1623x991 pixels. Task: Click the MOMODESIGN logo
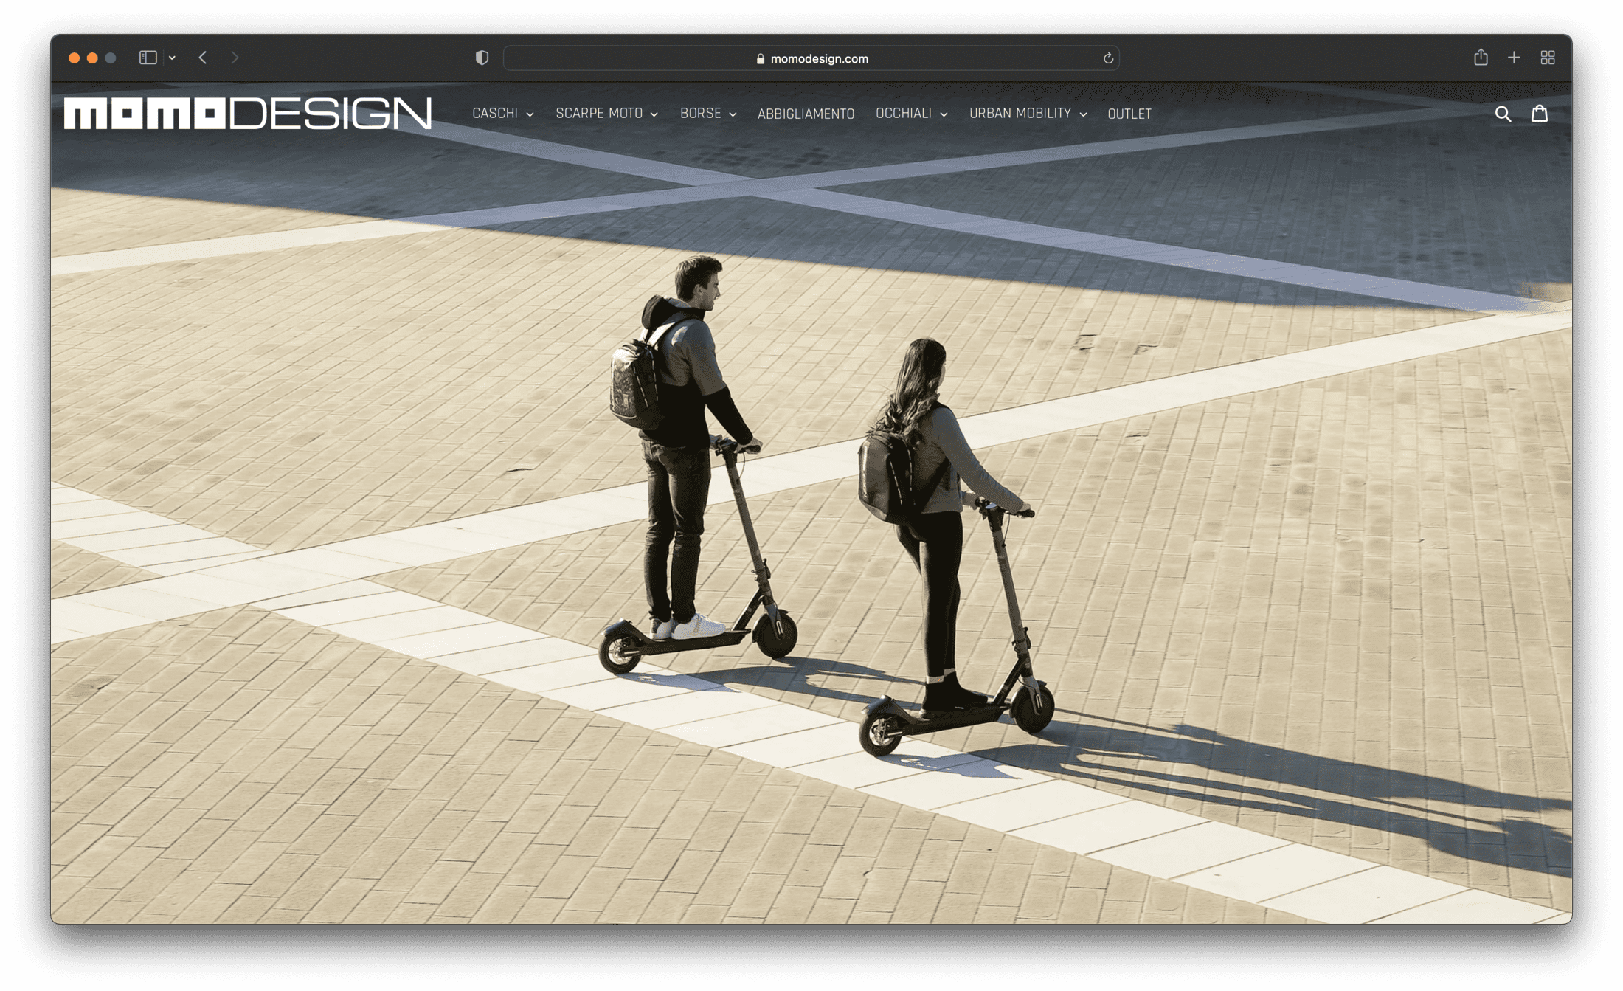tap(247, 113)
